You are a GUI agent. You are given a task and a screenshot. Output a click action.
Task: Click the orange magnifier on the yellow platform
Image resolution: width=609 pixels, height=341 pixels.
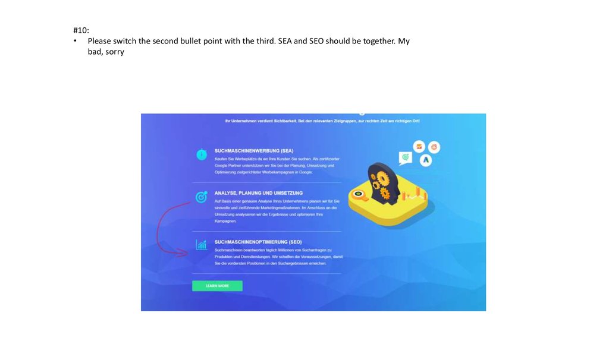[360, 195]
